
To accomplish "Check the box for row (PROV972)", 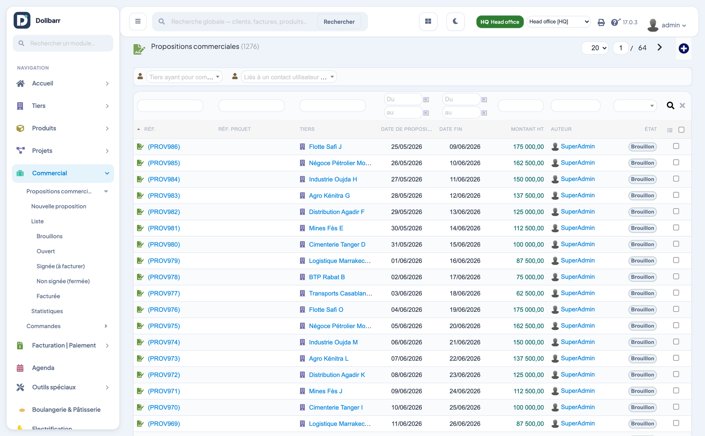I will (676, 374).
